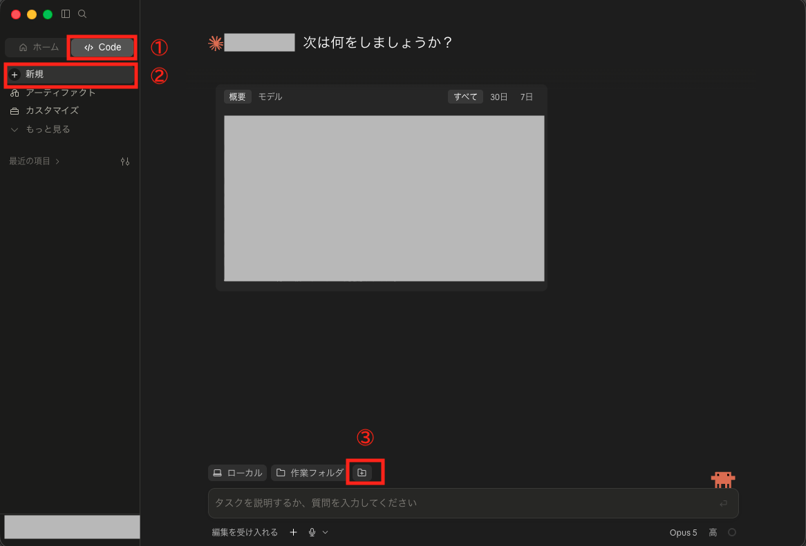Screen dimensions: 806x546
Task: Open the 編集を受け入れる mode selector
Action: coord(245,532)
